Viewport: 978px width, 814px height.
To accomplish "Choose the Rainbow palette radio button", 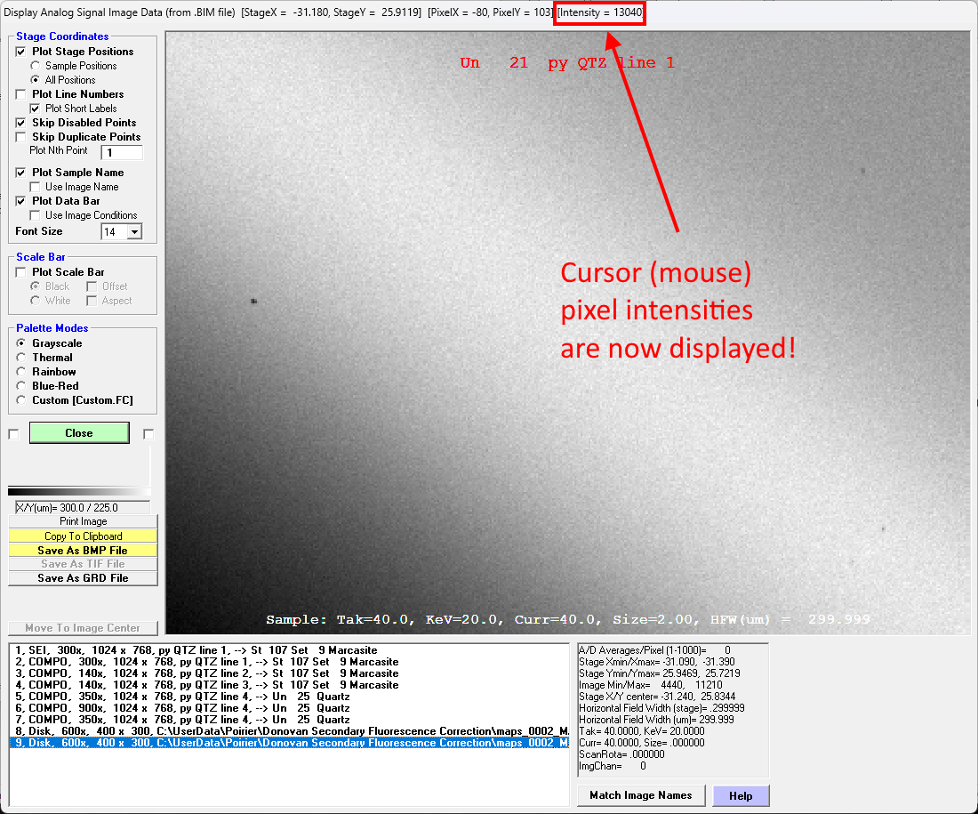I will point(21,372).
